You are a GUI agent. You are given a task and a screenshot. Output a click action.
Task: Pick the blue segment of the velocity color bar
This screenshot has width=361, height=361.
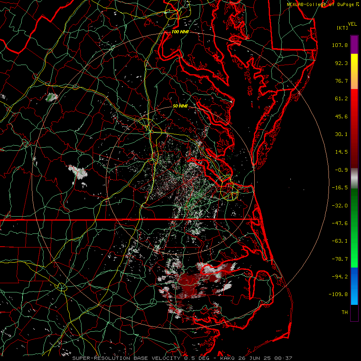(354, 286)
